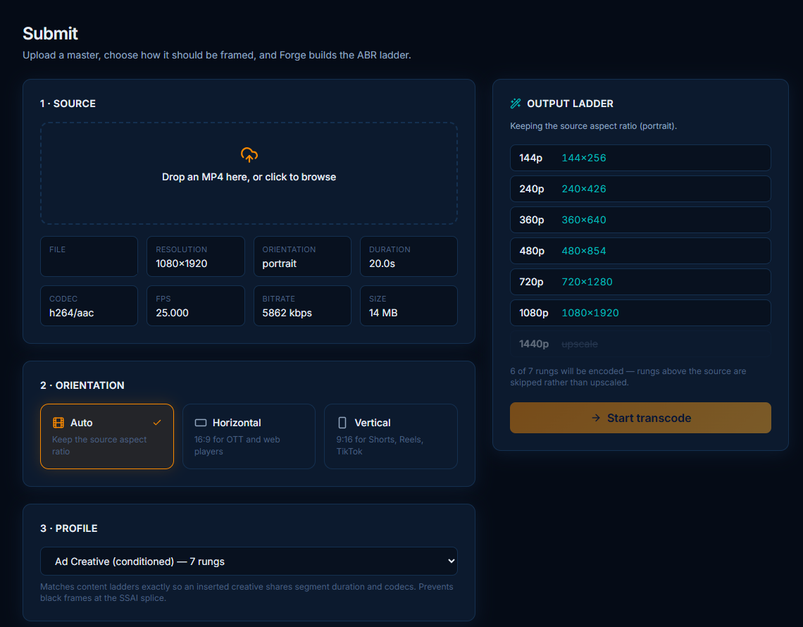Click the cloud upload icon
This screenshot has height=627, width=803.
click(249, 155)
